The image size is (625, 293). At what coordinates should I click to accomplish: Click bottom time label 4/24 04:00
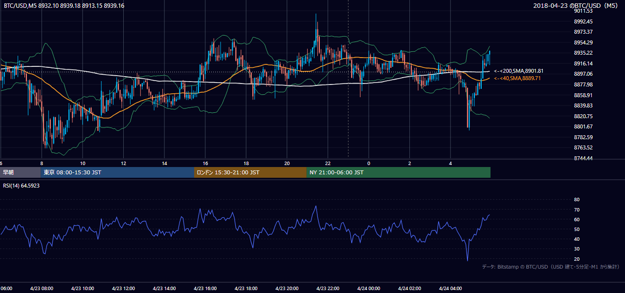[x=450, y=289]
